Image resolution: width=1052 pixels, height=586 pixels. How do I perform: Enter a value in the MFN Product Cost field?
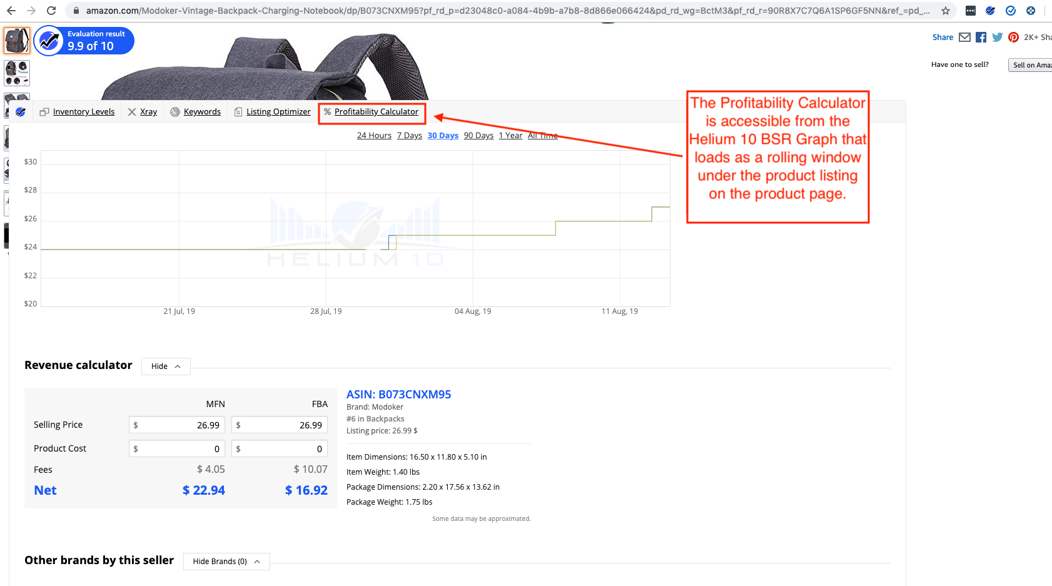[176, 448]
